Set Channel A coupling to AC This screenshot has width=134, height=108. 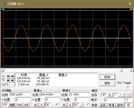pyautogui.click(x=36, y=105)
